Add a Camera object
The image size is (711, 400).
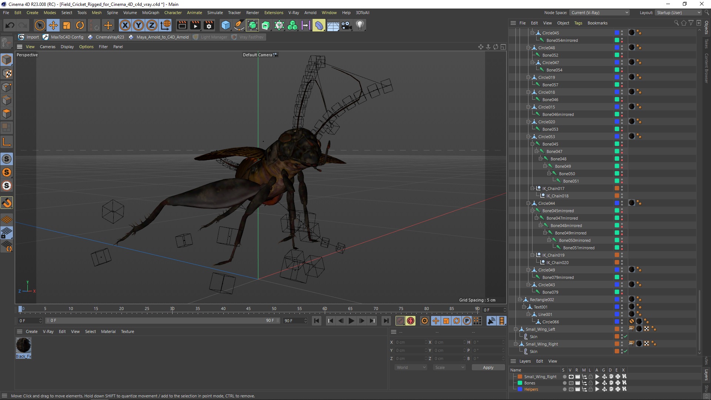click(346, 25)
